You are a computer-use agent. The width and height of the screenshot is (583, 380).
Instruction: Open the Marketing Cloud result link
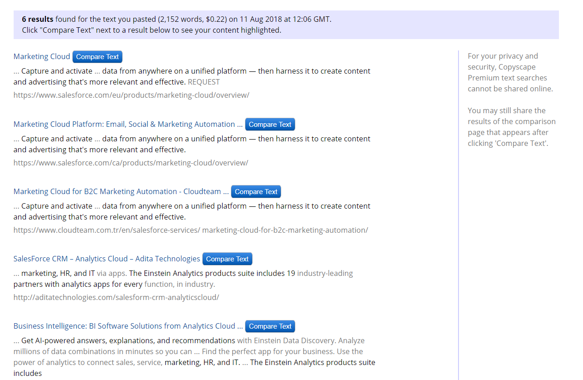(42, 56)
